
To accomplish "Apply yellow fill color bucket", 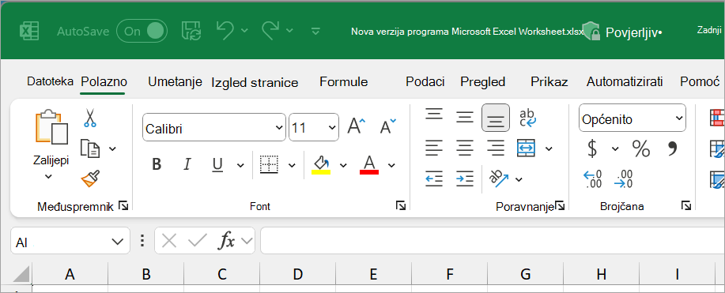I will (321, 164).
